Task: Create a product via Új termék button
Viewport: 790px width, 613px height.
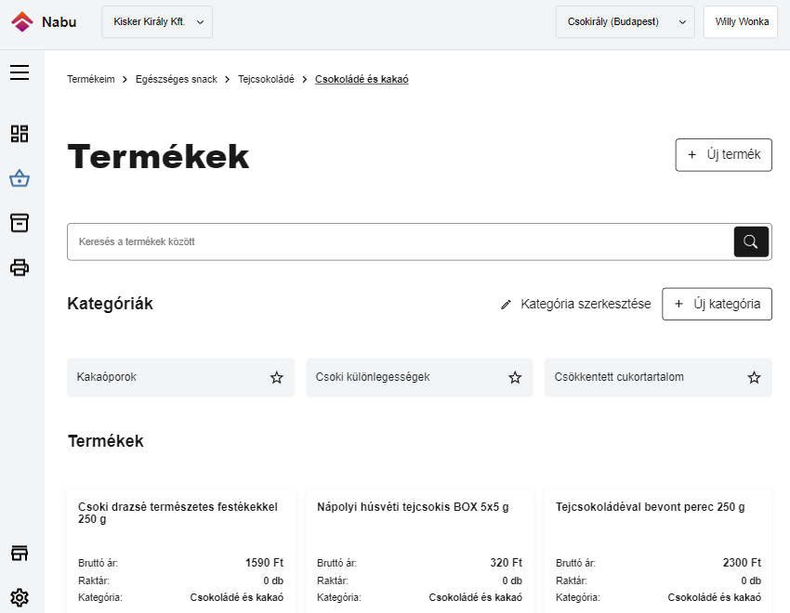Action: pyautogui.click(x=723, y=154)
